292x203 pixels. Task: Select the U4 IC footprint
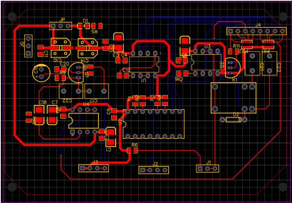pyautogui.click(x=84, y=121)
